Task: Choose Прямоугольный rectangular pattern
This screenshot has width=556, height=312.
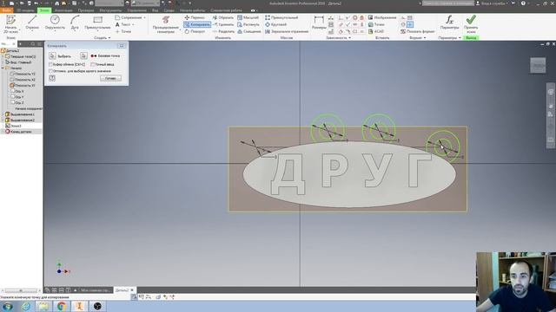Action: coord(281,17)
